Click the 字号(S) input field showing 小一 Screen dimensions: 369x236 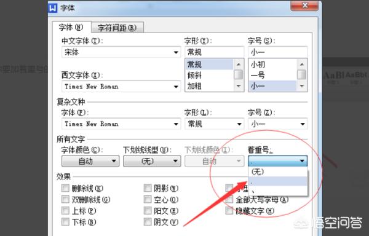(278, 52)
